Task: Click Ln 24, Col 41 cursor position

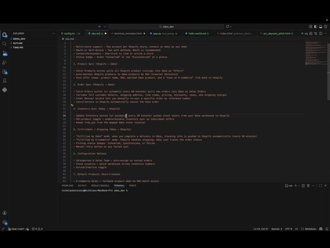Action: [x=261, y=229]
